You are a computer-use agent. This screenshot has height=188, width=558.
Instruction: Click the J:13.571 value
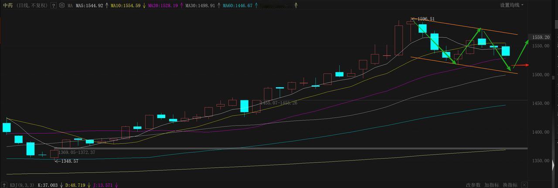(x=103, y=185)
